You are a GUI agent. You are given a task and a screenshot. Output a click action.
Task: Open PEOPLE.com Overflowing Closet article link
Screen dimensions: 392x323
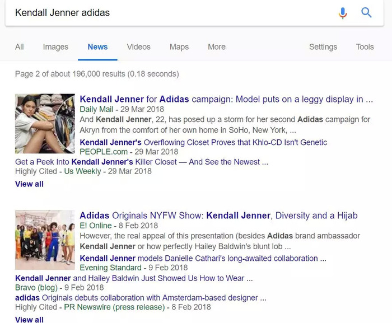tap(203, 142)
